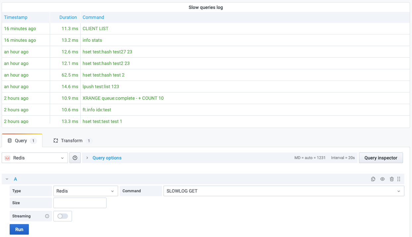
Task: Grab the drag handle of query A
Action: click(399, 179)
